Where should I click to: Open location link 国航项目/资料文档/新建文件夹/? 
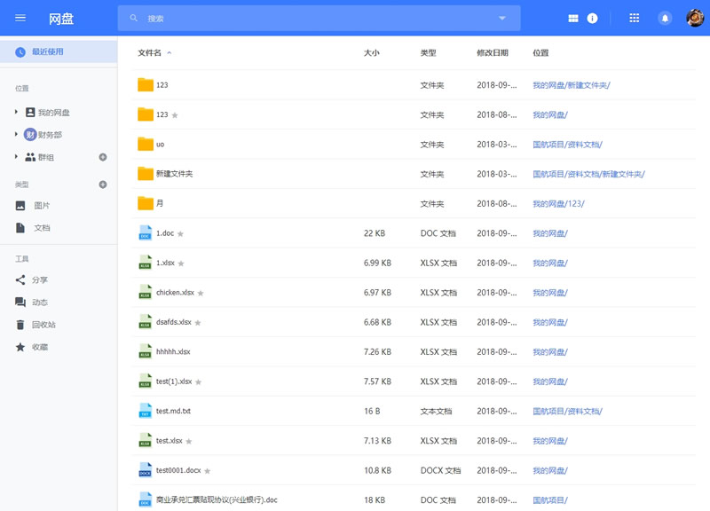pos(588,174)
